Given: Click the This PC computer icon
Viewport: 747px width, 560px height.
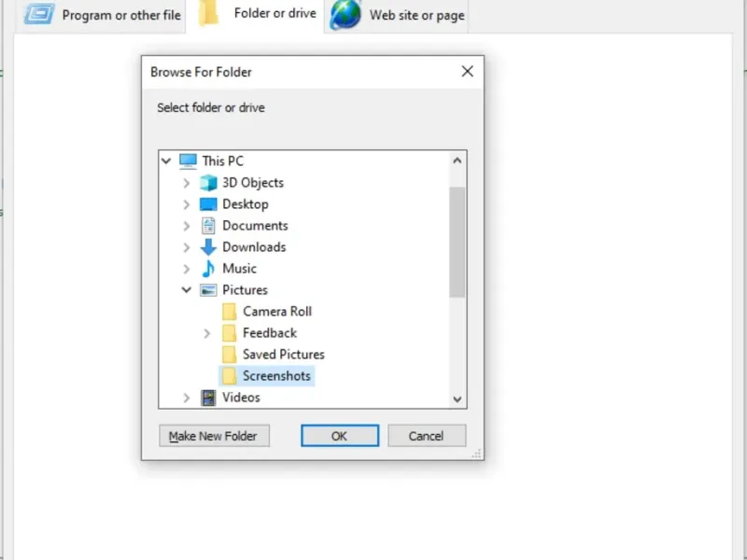Looking at the screenshot, I should pyautogui.click(x=188, y=161).
